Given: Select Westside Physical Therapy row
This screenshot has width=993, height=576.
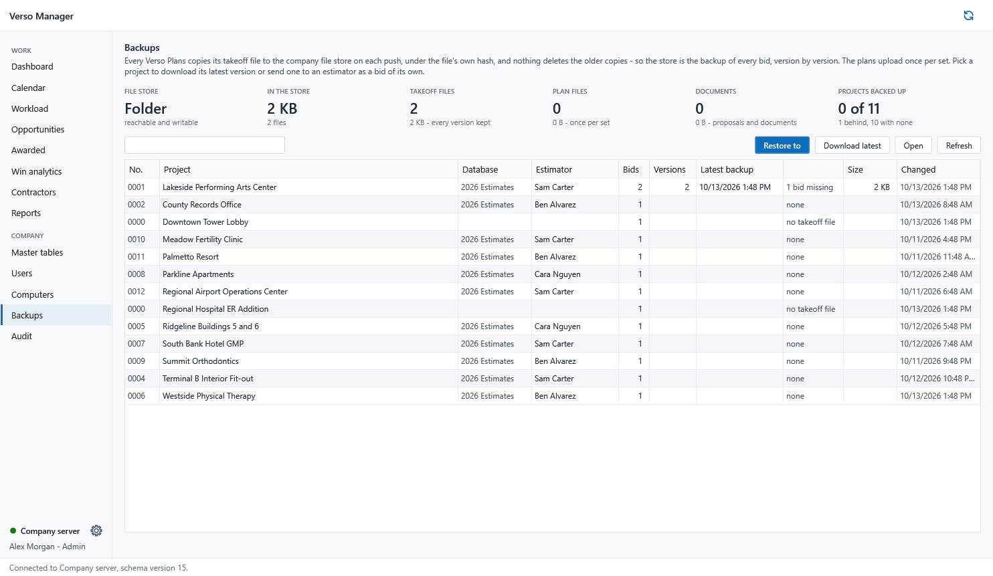Looking at the screenshot, I should pos(552,396).
